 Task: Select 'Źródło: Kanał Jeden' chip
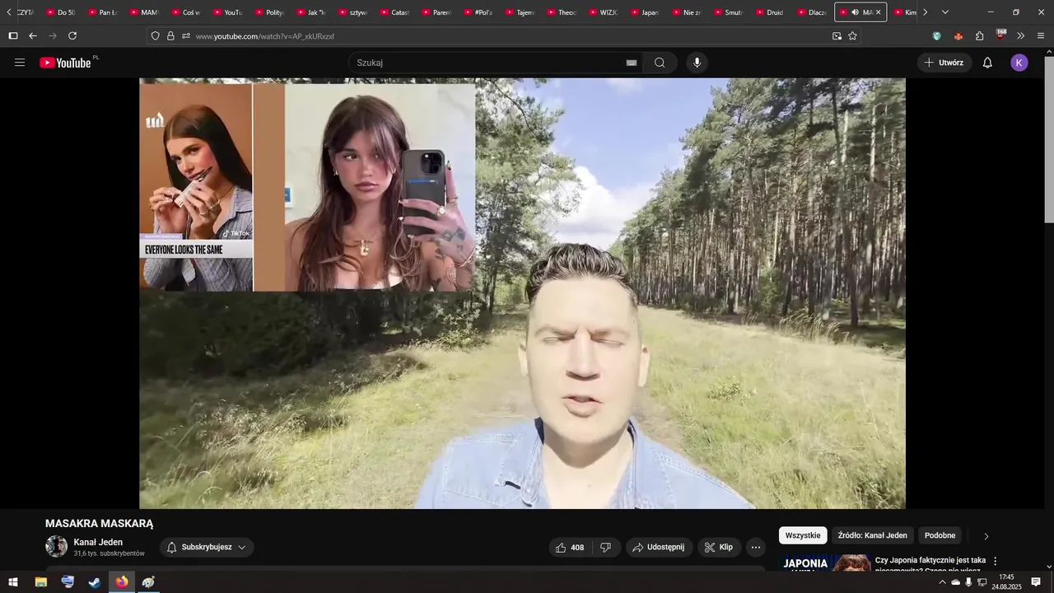[872, 535]
